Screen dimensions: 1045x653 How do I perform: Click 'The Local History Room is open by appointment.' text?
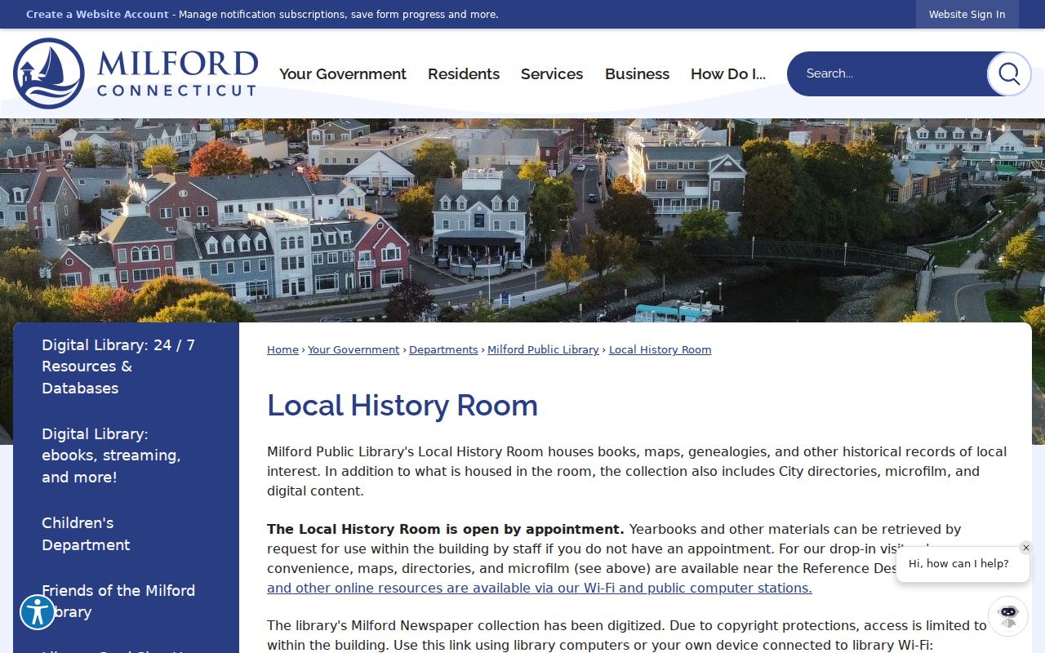(x=446, y=529)
